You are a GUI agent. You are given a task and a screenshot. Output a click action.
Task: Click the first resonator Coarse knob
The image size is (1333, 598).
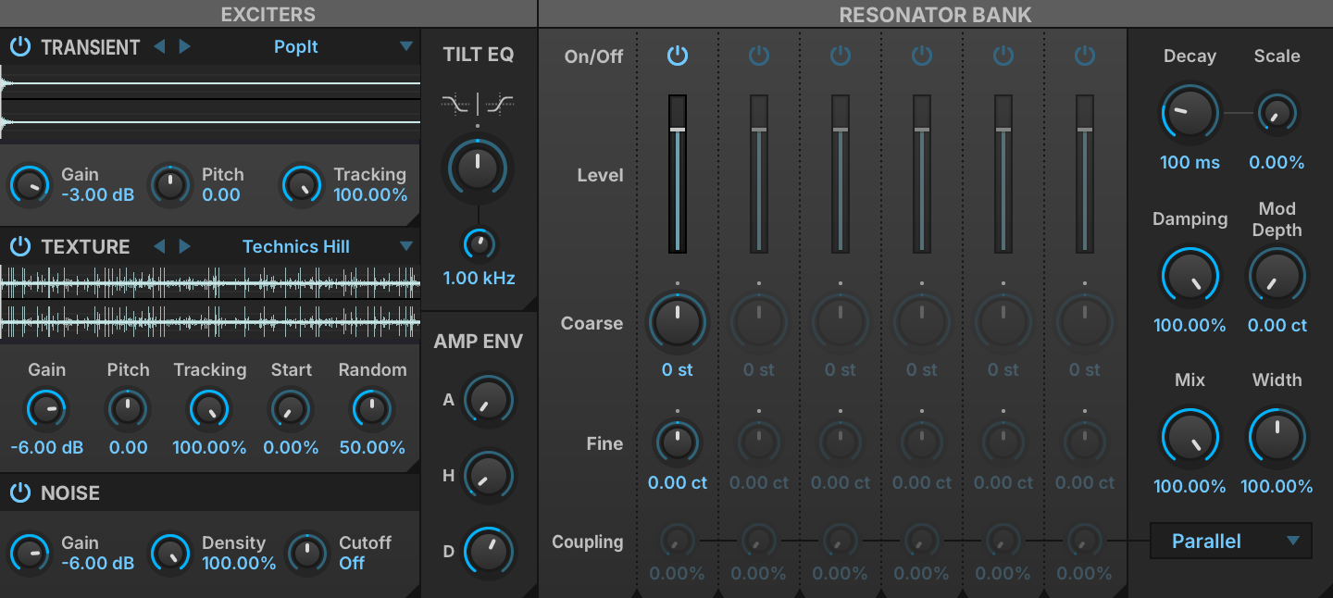678,321
